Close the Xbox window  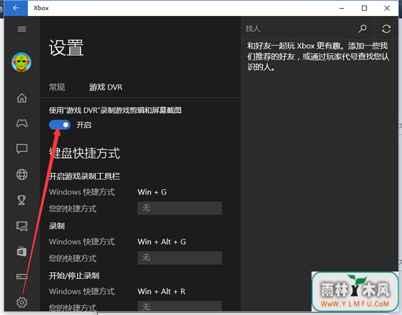[387, 8]
